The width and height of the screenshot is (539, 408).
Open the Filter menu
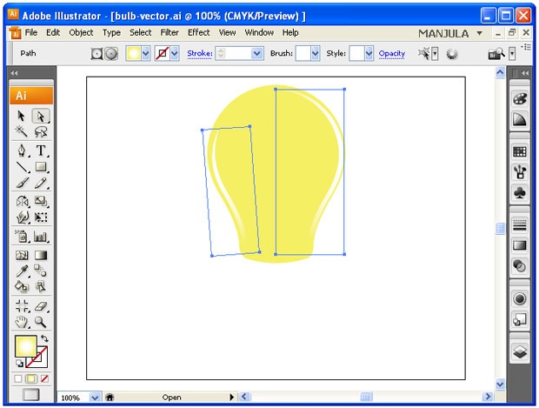pyautogui.click(x=170, y=33)
